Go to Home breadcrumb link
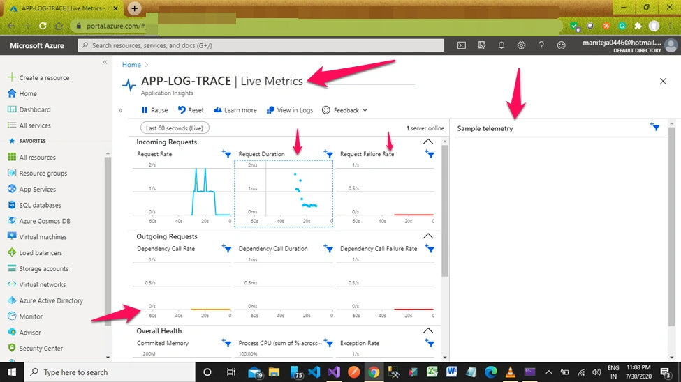Screen dimensions: 681x382 pyautogui.click(x=131, y=65)
